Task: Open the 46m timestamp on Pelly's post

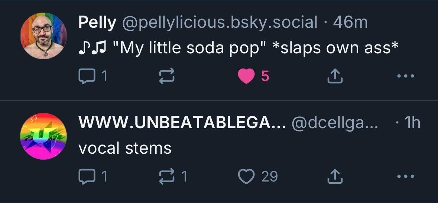Action: [x=350, y=23]
